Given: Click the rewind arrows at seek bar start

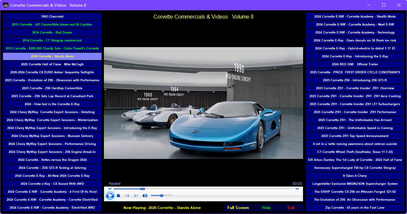Looking at the screenshot, I should tap(110, 189).
